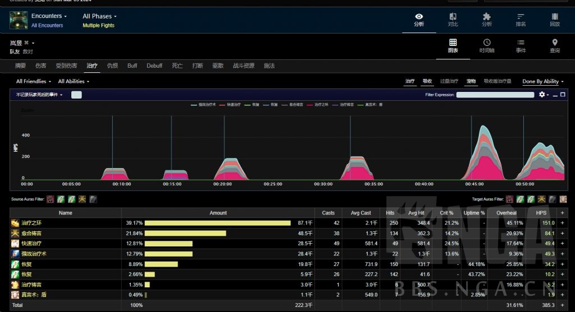Sort table by Amount column
The height and width of the screenshot is (312, 575).
[218, 213]
